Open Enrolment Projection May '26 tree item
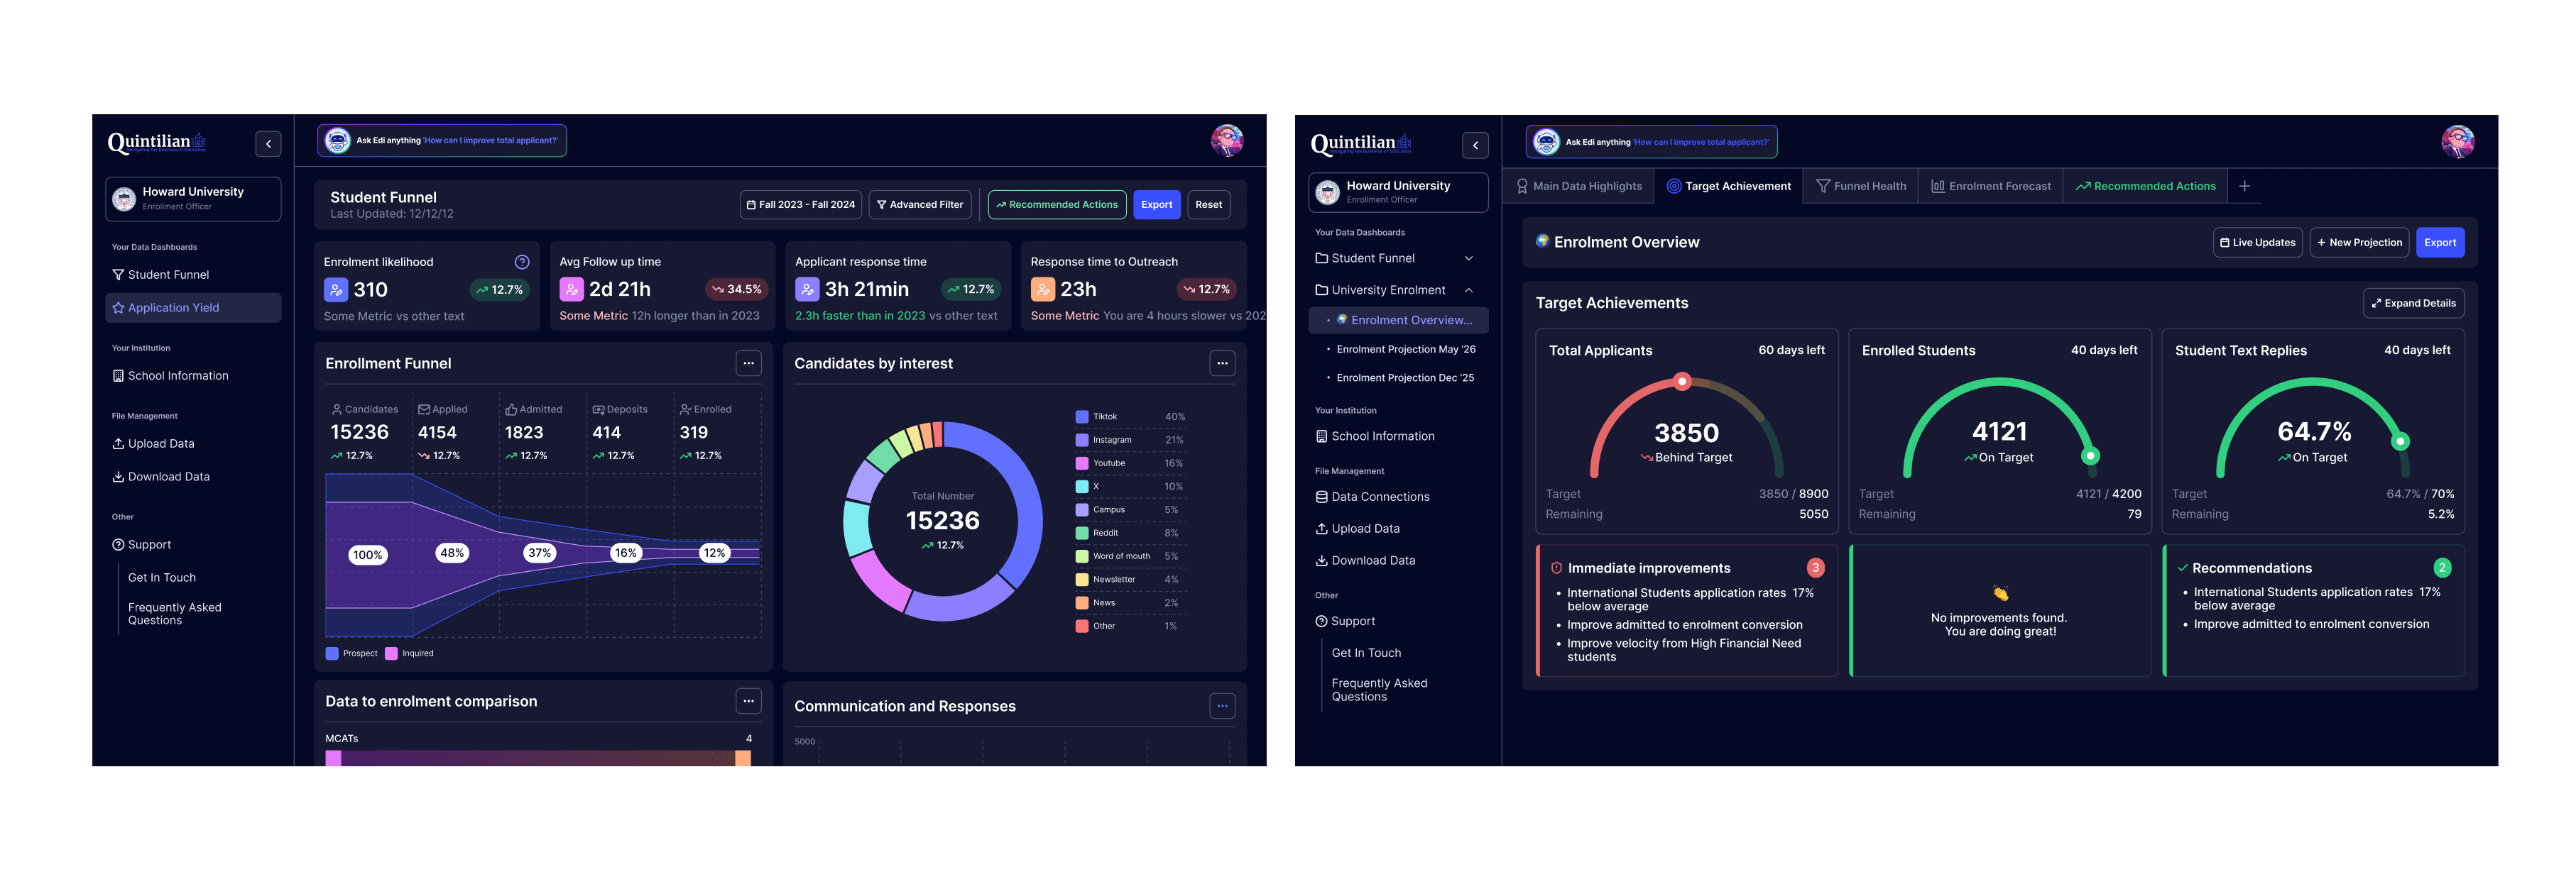The height and width of the screenshot is (889, 2576). click(x=1405, y=350)
